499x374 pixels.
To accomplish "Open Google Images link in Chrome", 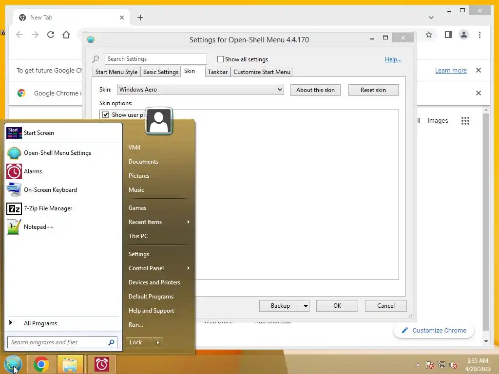I will 438,121.
